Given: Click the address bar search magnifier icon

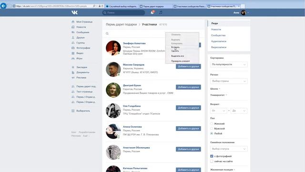Looking at the screenshot, I should coord(94,6).
